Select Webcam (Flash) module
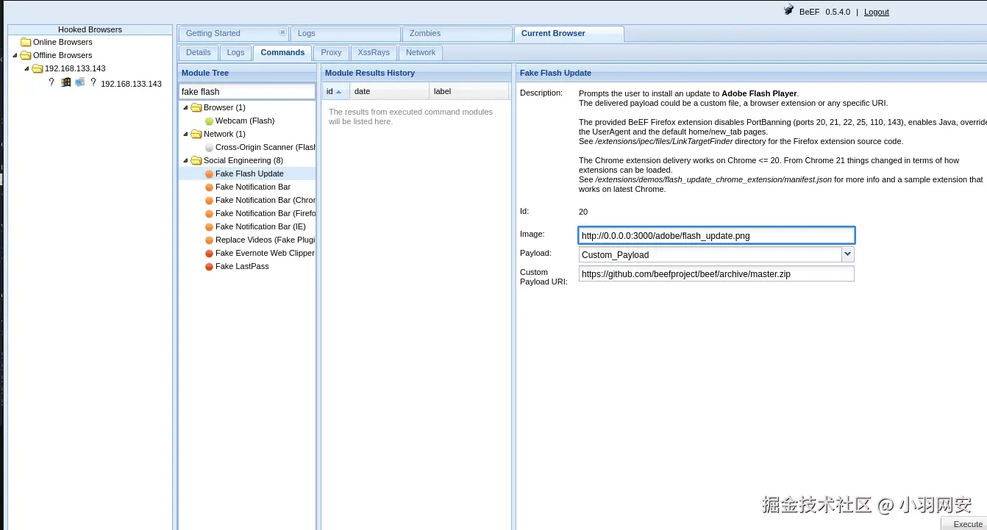Screen dimensions: 987x530 pyautogui.click(x=245, y=121)
